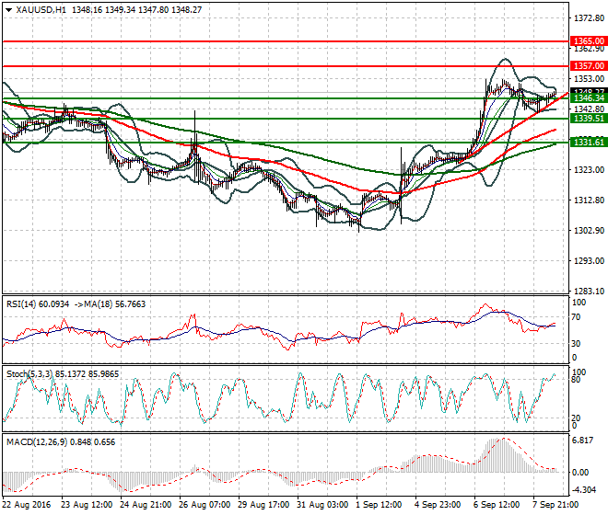Select the 1357.00 red price label

click(589, 66)
